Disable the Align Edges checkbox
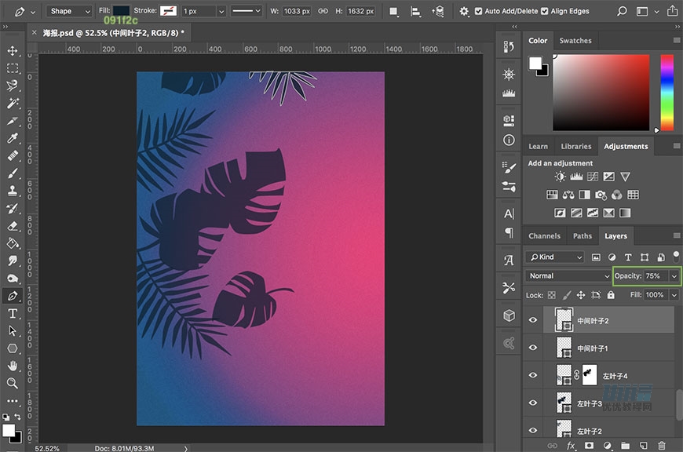The width and height of the screenshot is (683, 452). (544, 12)
